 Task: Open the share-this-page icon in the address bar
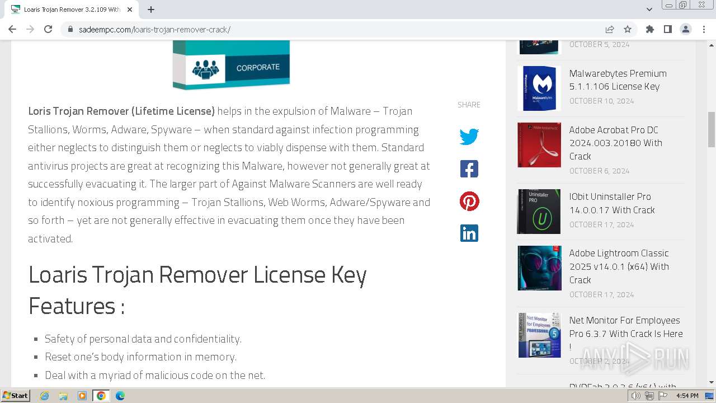pyautogui.click(x=610, y=29)
